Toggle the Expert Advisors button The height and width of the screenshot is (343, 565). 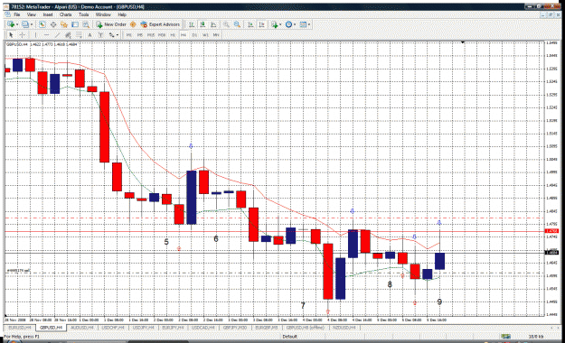pos(160,24)
